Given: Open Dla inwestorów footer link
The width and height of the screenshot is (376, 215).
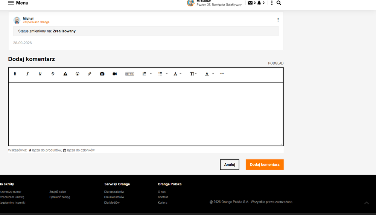Looking at the screenshot, I should (114, 197).
